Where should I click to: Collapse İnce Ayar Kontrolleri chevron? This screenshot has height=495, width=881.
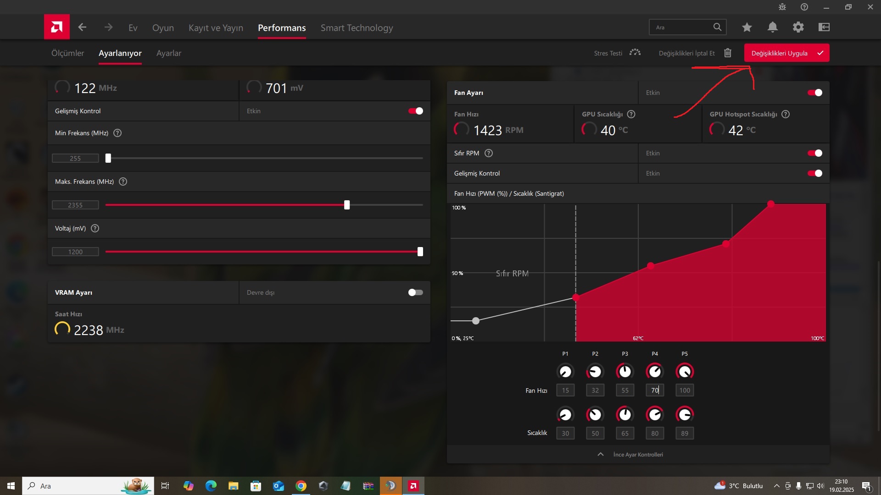tap(600, 454)
